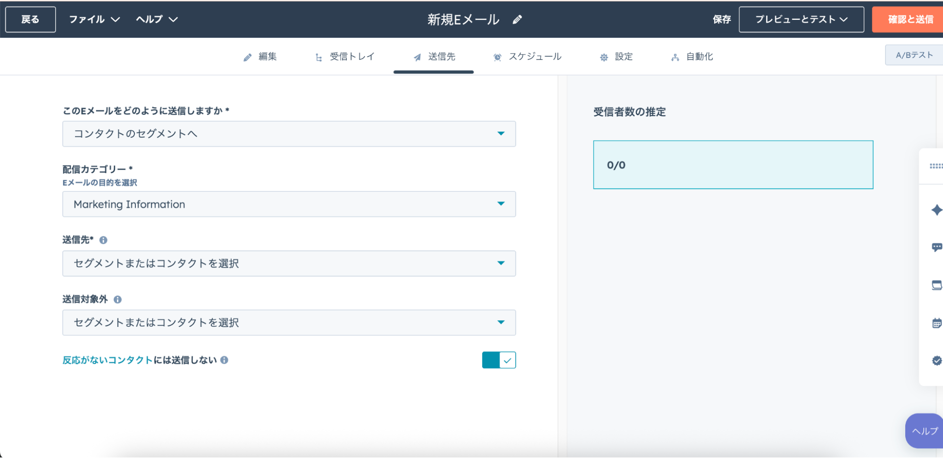Screen dimensions: 943x458
Task: Open the chat bubble icon in right sidebar
Action: click(936, 247)
